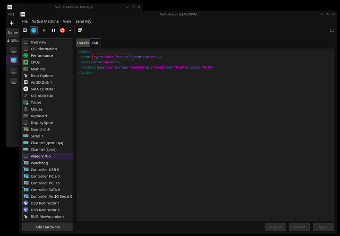Select SATA CDROM 1 device
Screen dimensions: 340x236
coord(43,89)
